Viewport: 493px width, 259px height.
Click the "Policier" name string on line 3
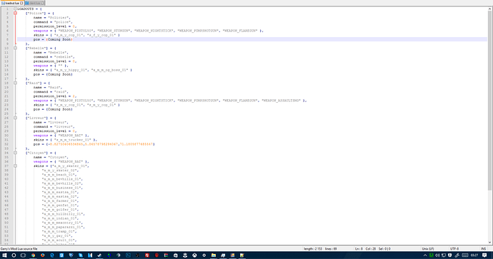[59, 18]
